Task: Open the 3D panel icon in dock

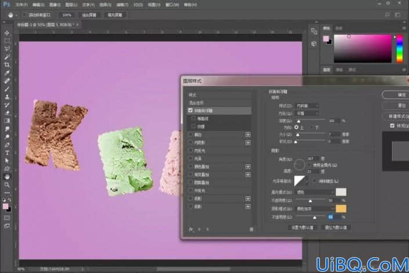Action: click(x=314, y=44)
